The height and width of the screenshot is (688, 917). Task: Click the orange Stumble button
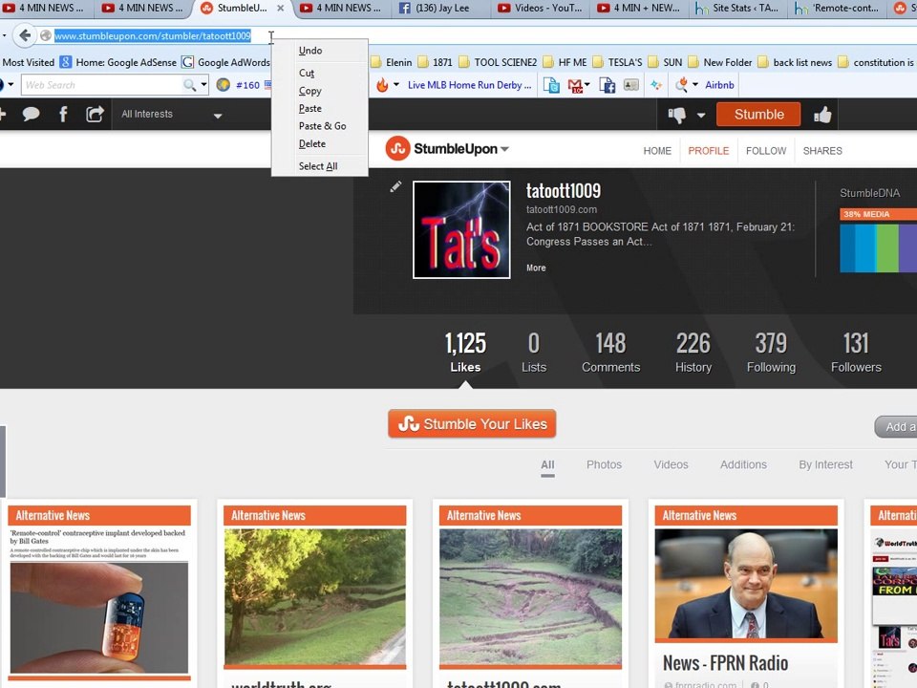(x=758, y=115)
